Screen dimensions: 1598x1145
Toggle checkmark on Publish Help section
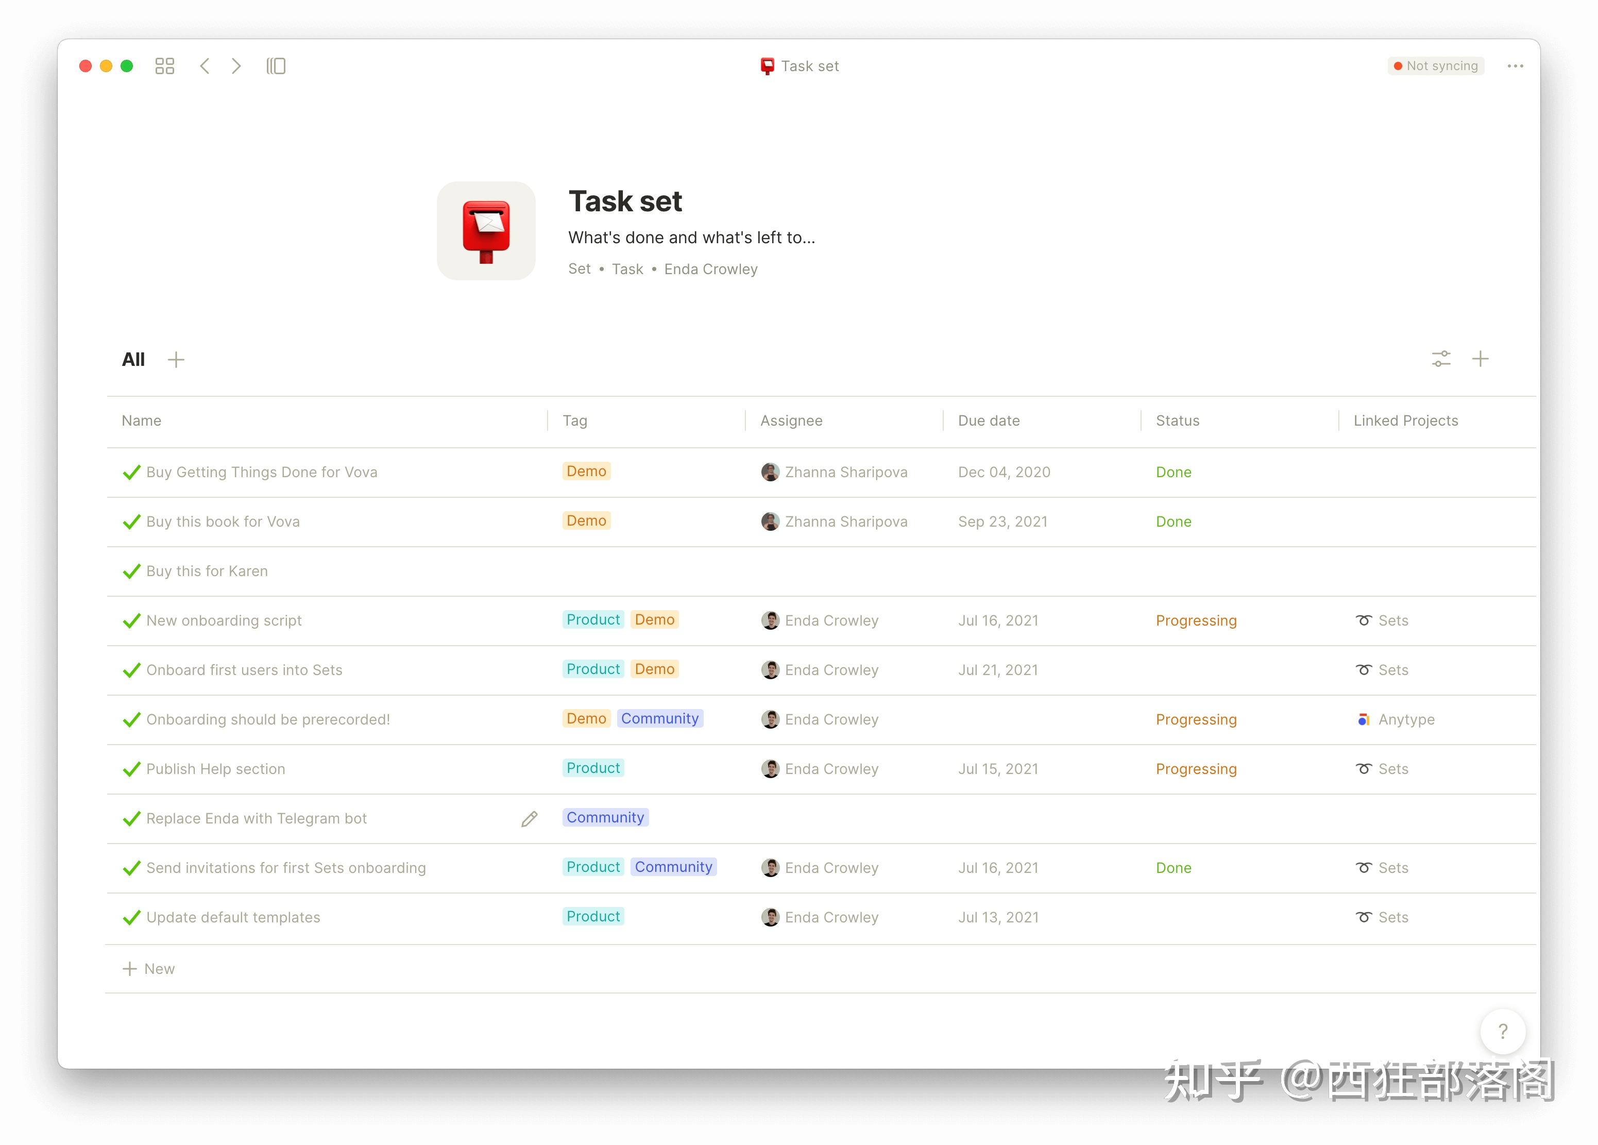(x=131, y=769)
